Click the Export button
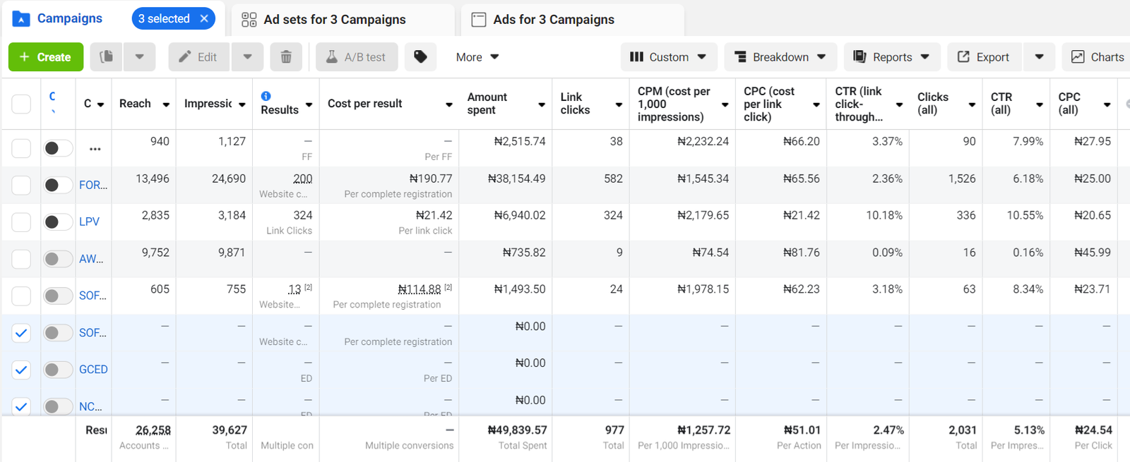The image size is (1130, 462). 983,57
